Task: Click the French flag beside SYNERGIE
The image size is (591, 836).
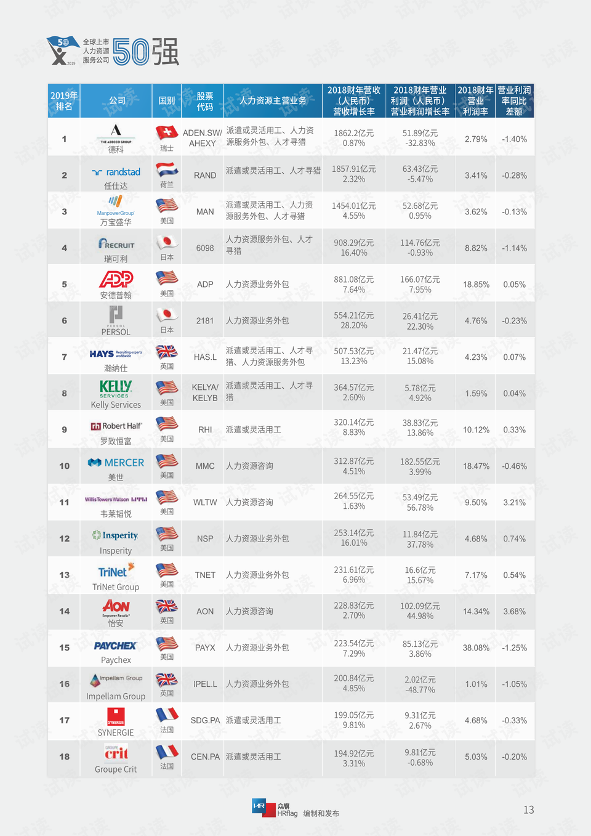Action: click(x=167, y=715)
